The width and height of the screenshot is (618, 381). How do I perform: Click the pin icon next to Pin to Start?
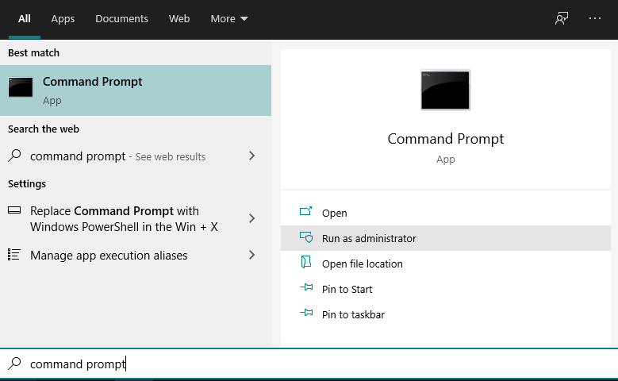pyautogui.click(x=306, y=287)
